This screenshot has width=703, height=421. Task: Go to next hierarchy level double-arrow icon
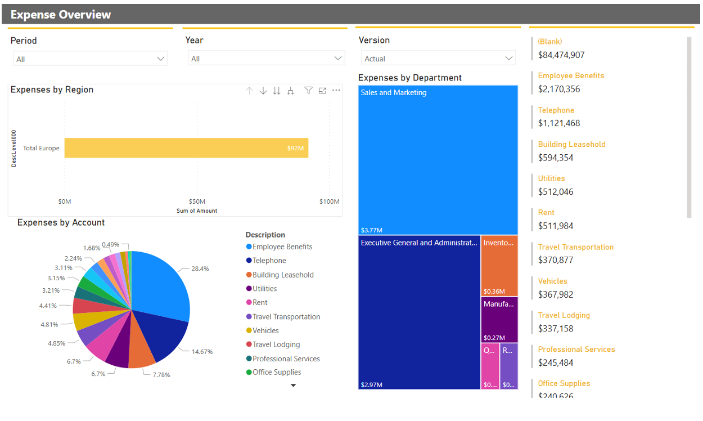point(277,91)
